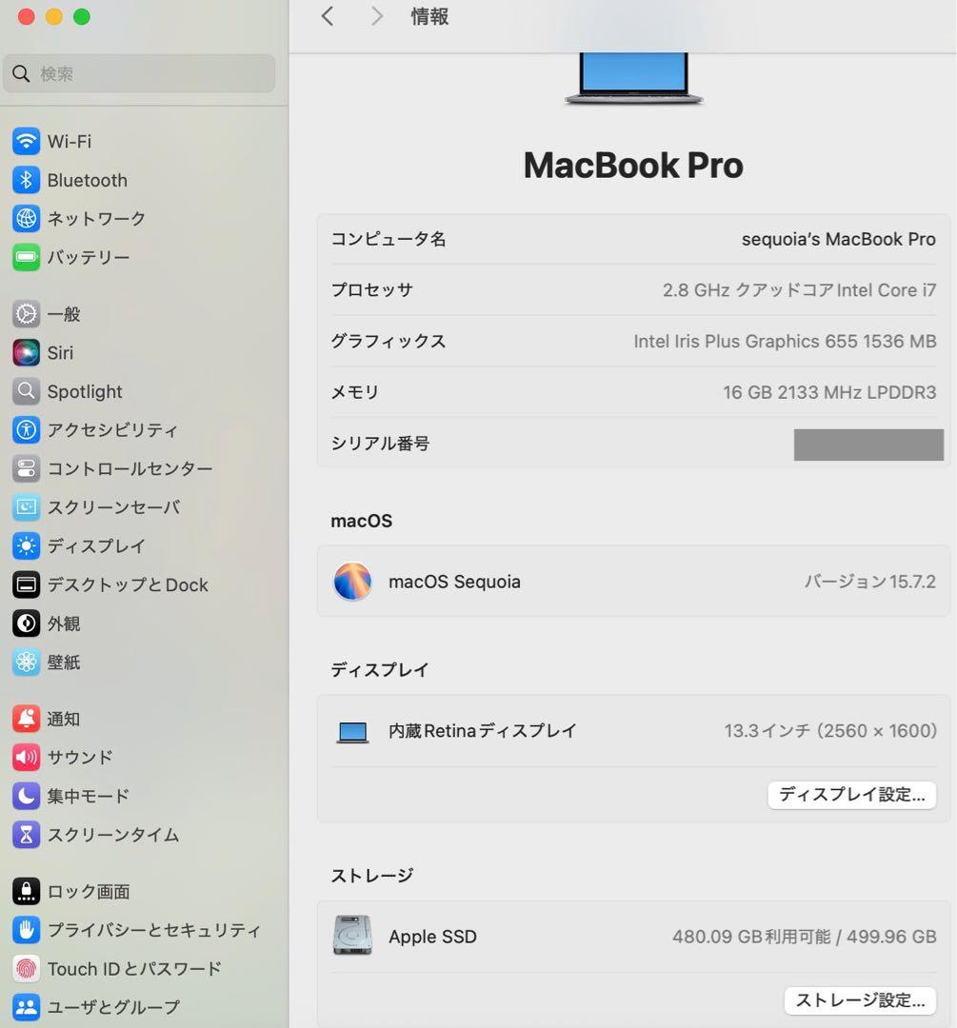Open ディスプレイ設定... for the Retina display
957x1028 pixels.
point(850,795)
